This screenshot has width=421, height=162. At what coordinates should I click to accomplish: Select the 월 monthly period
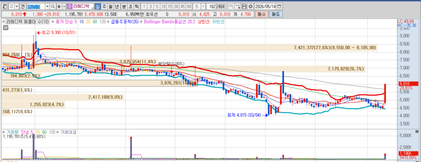click(x=111, y=7)
